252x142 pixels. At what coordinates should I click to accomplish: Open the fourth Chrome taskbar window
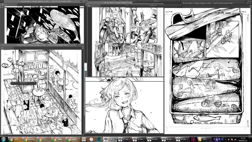[58, 139]
